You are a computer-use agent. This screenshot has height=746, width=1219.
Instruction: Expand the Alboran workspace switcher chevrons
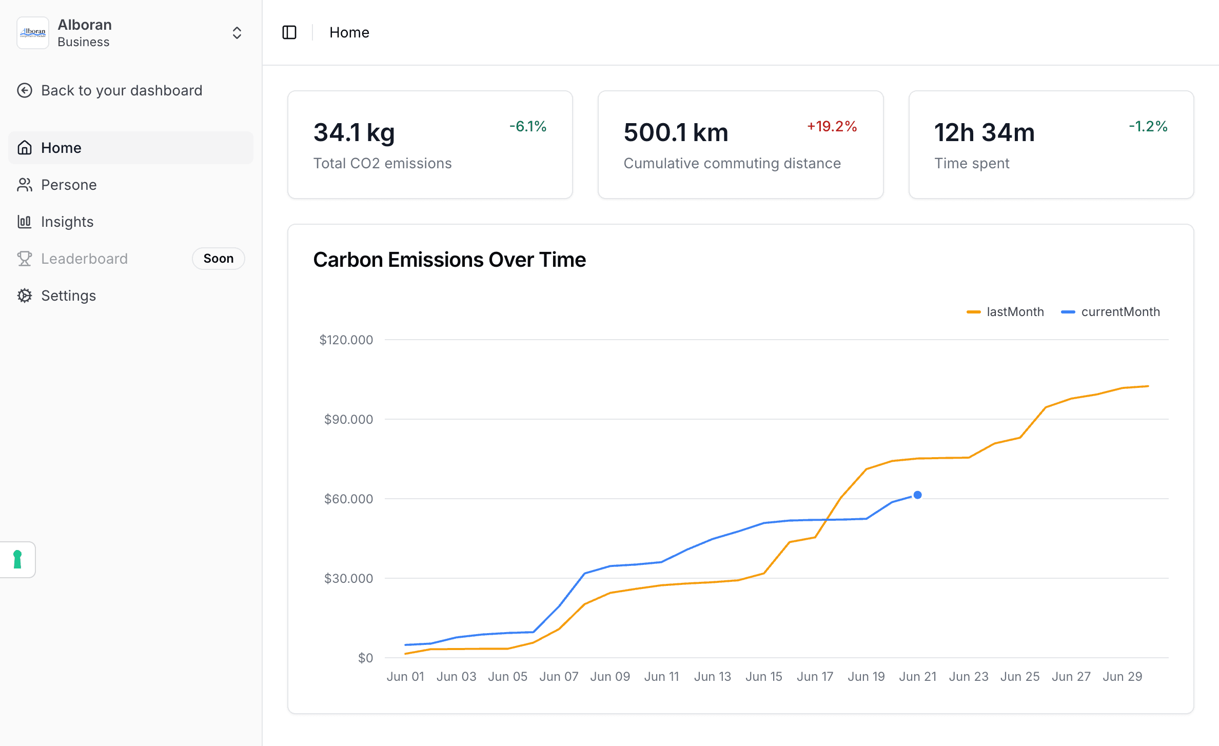pos(237,33)
